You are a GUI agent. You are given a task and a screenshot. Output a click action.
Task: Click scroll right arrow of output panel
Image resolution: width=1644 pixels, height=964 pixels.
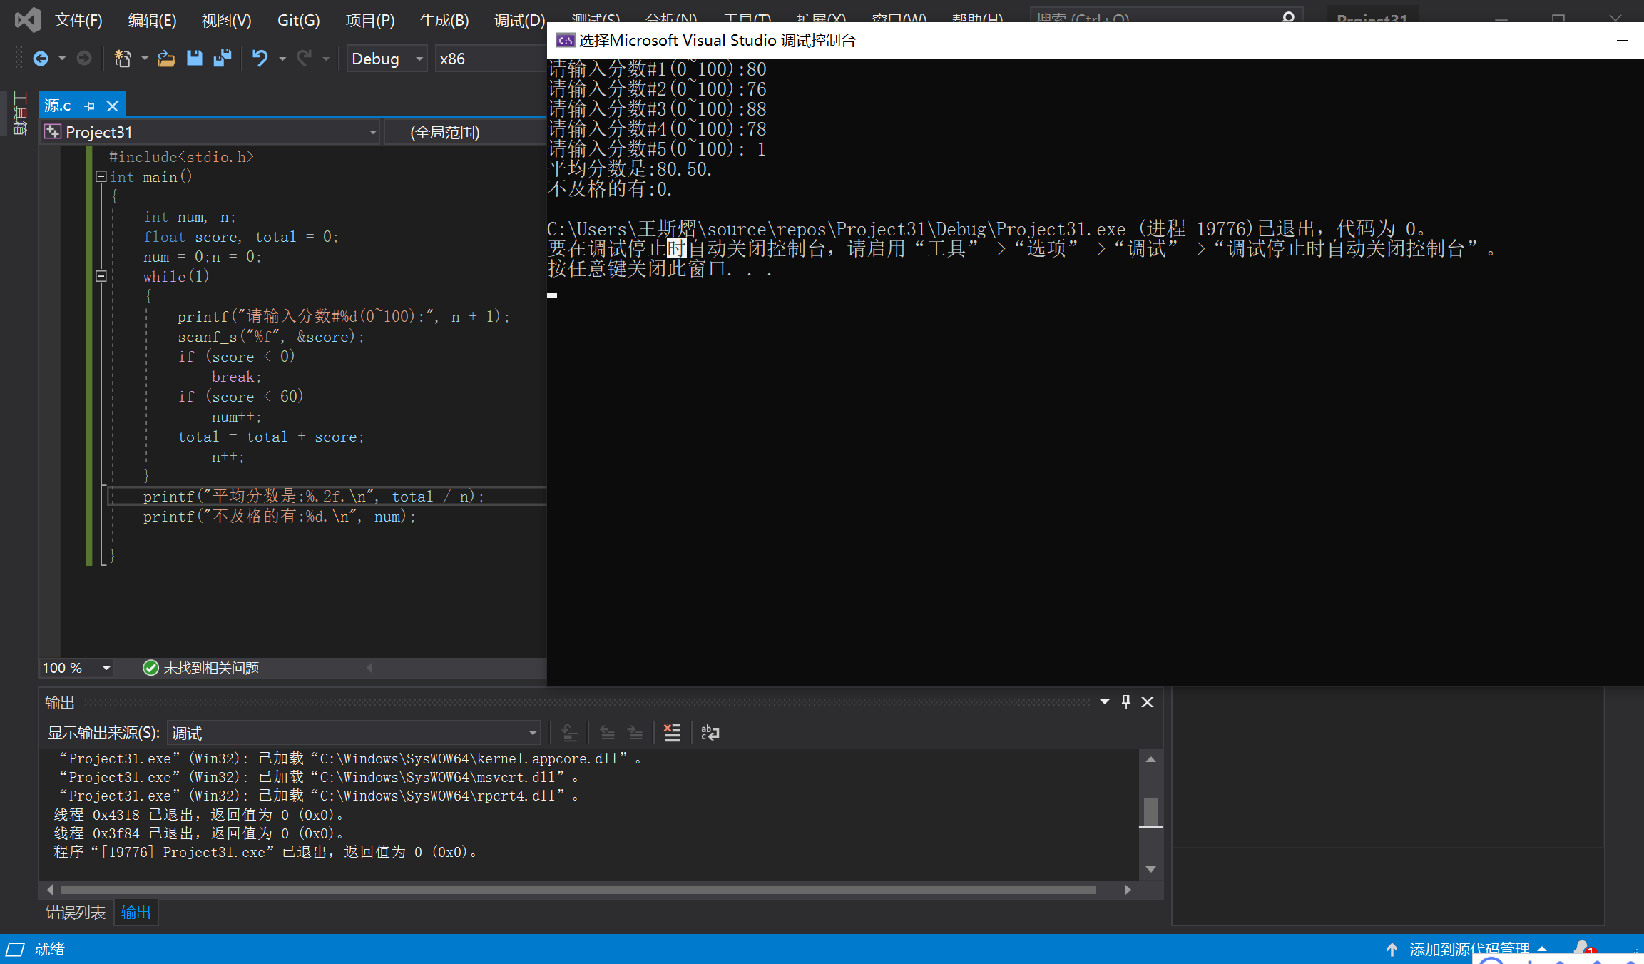[x=1128, y=890]
